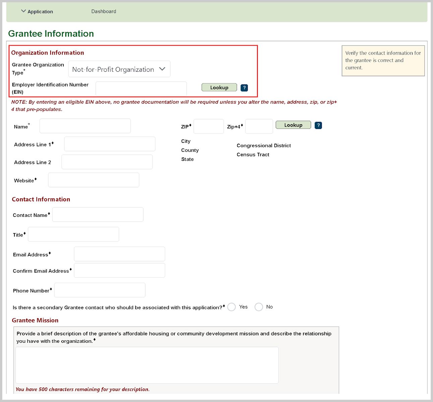
Task: Click the Phone Number input field
Action: pyautogui.click(x=100, y=290)
